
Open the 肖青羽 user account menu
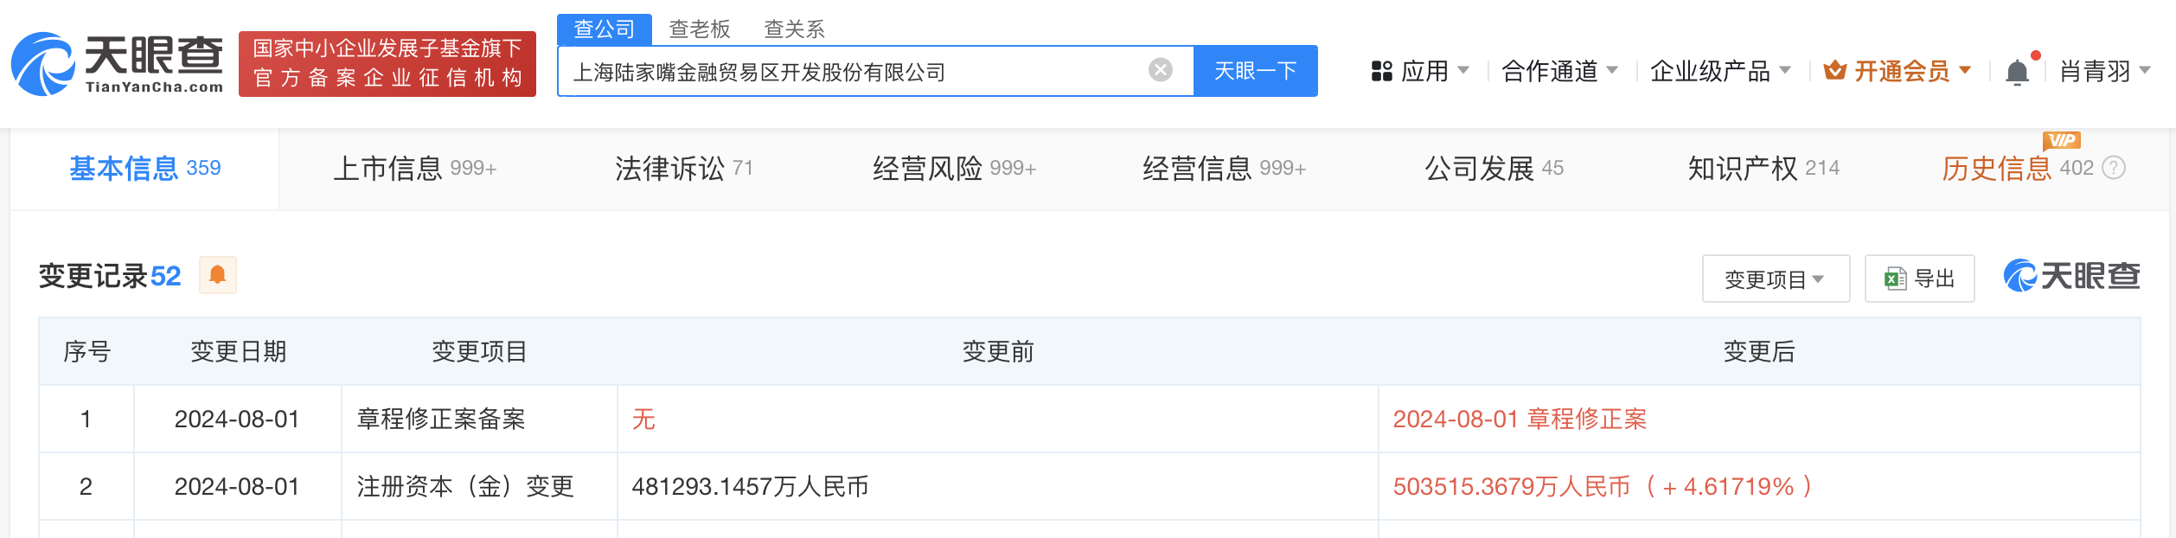point(2105,71)
